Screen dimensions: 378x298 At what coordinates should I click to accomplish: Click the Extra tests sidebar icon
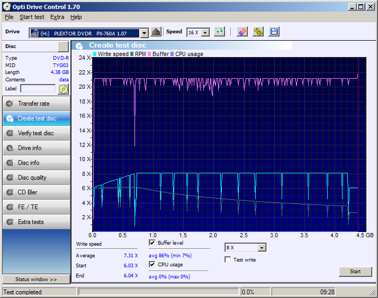[10, 222]
